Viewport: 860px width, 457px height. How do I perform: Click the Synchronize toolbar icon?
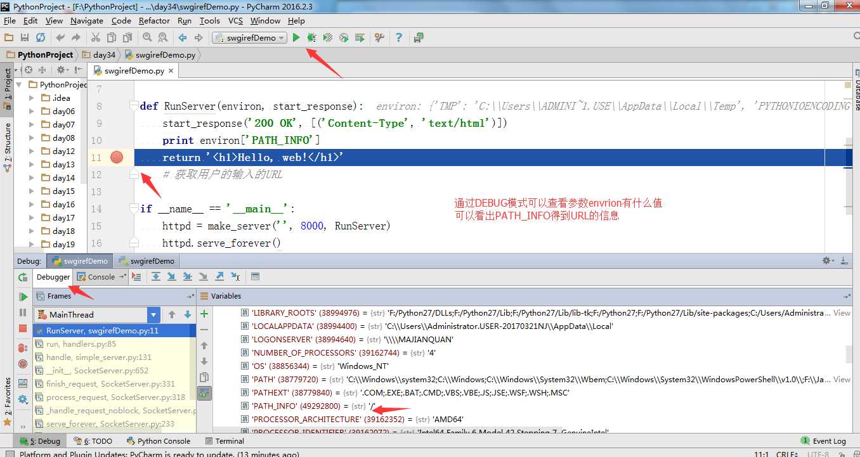coord(41,38)
